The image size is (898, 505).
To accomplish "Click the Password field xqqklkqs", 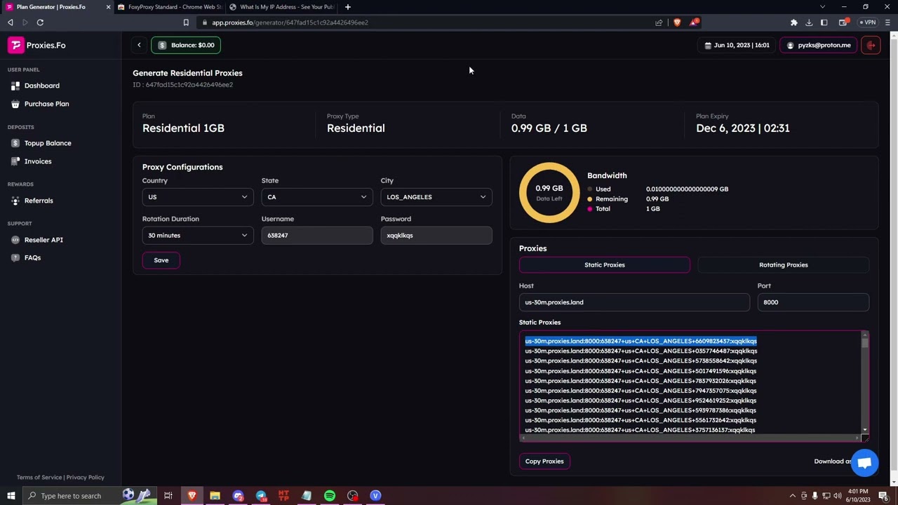I will (436, 236).
